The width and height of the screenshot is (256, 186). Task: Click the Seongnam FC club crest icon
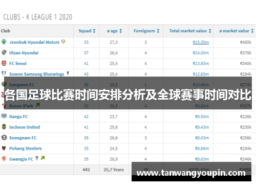(4, 137)
